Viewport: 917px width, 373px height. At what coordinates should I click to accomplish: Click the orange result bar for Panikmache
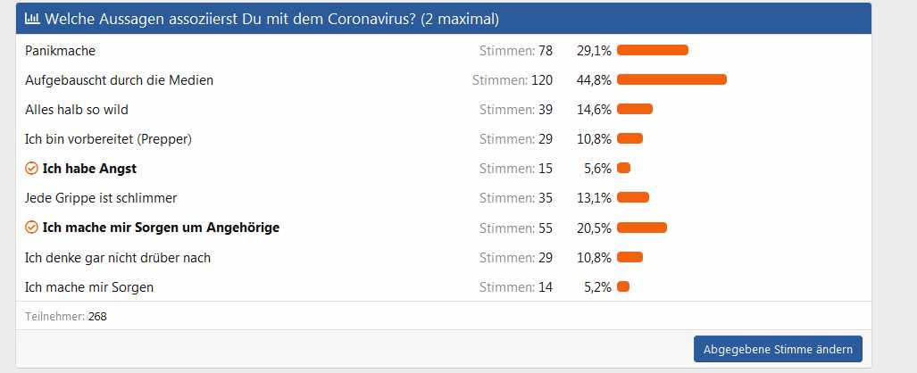point(652,51)
